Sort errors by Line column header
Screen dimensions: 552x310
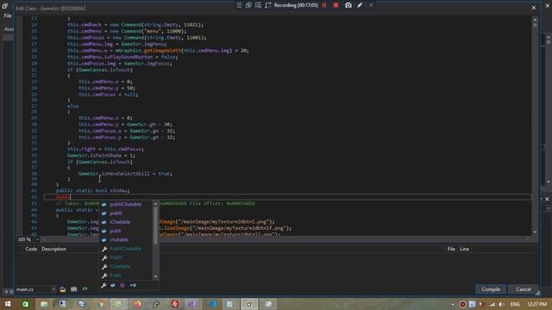464,249
